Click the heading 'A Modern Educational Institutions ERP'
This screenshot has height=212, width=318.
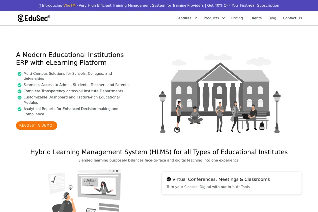point(70,59)
